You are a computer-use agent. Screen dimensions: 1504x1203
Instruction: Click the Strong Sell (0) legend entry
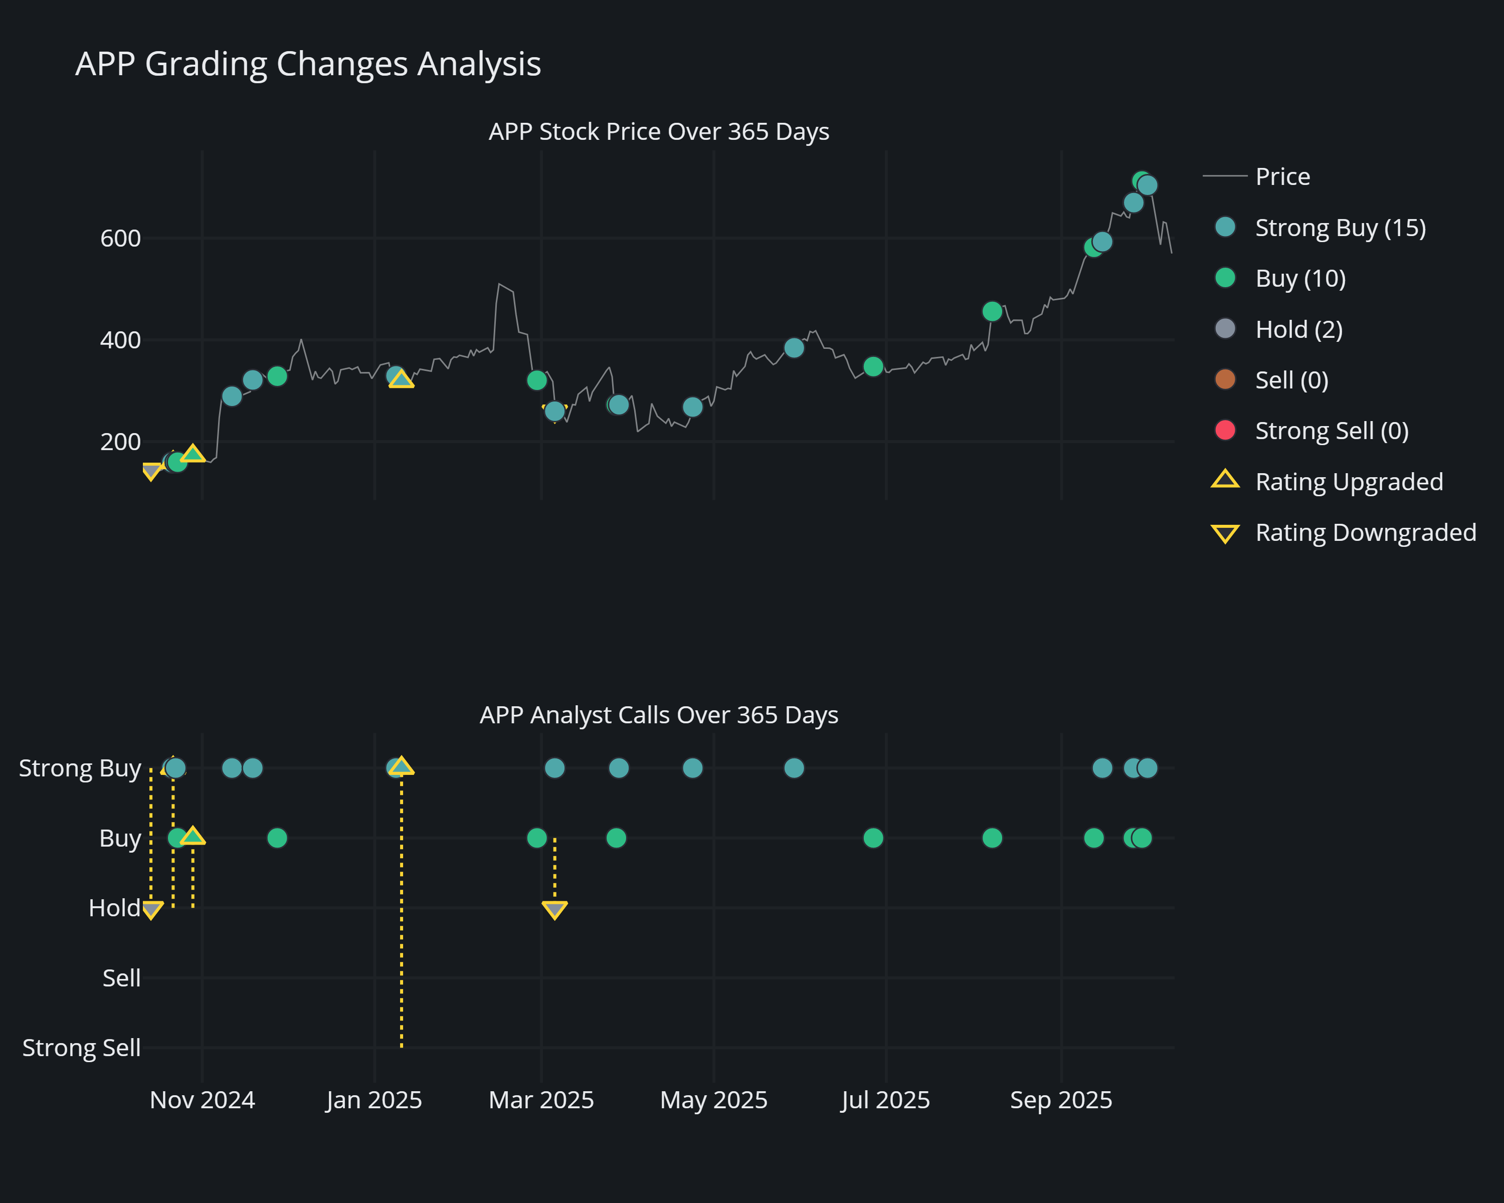pos(1331,431)
